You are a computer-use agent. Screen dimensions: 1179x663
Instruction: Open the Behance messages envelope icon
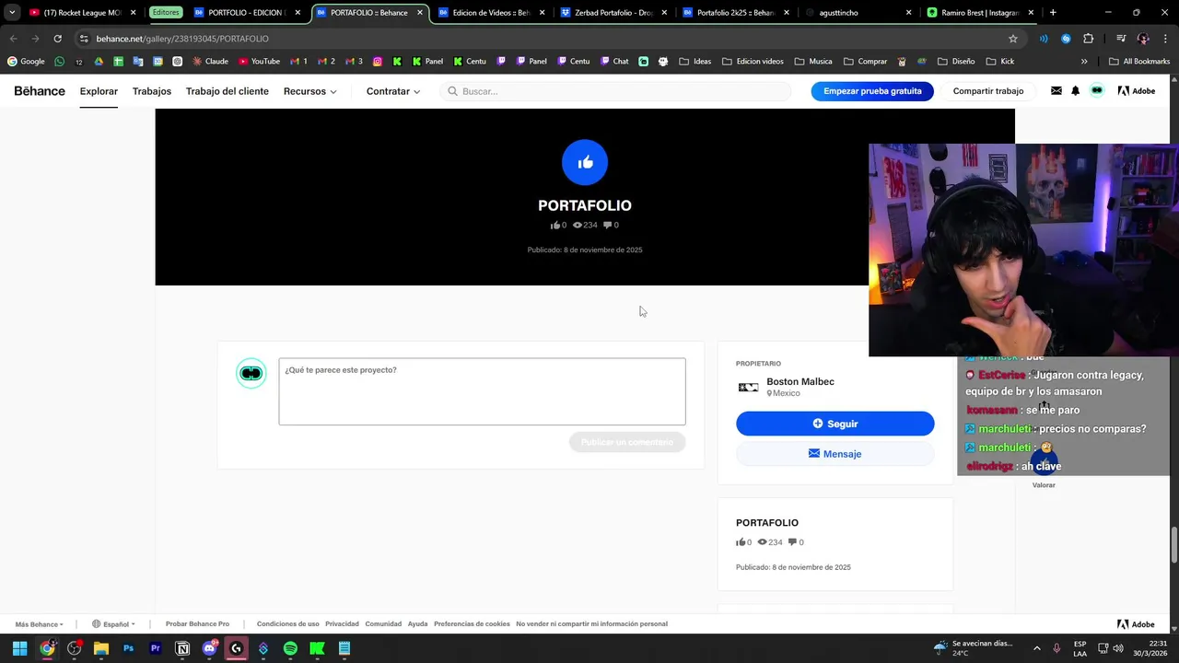click(x=1056, y=91)
